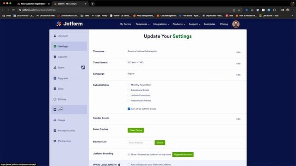The height and width of the screenshot is (166, 296).
Task: Open the user profile avatar menu
Action: [x=236, y=24]
